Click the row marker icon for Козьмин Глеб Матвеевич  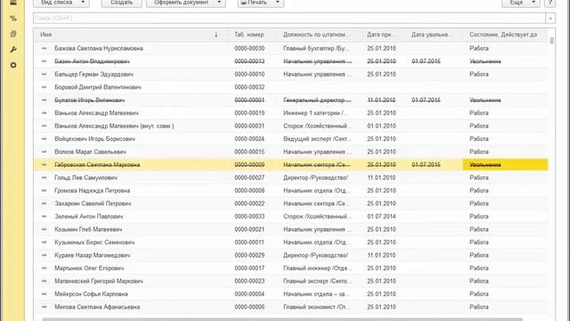click(x=45, y=229)
